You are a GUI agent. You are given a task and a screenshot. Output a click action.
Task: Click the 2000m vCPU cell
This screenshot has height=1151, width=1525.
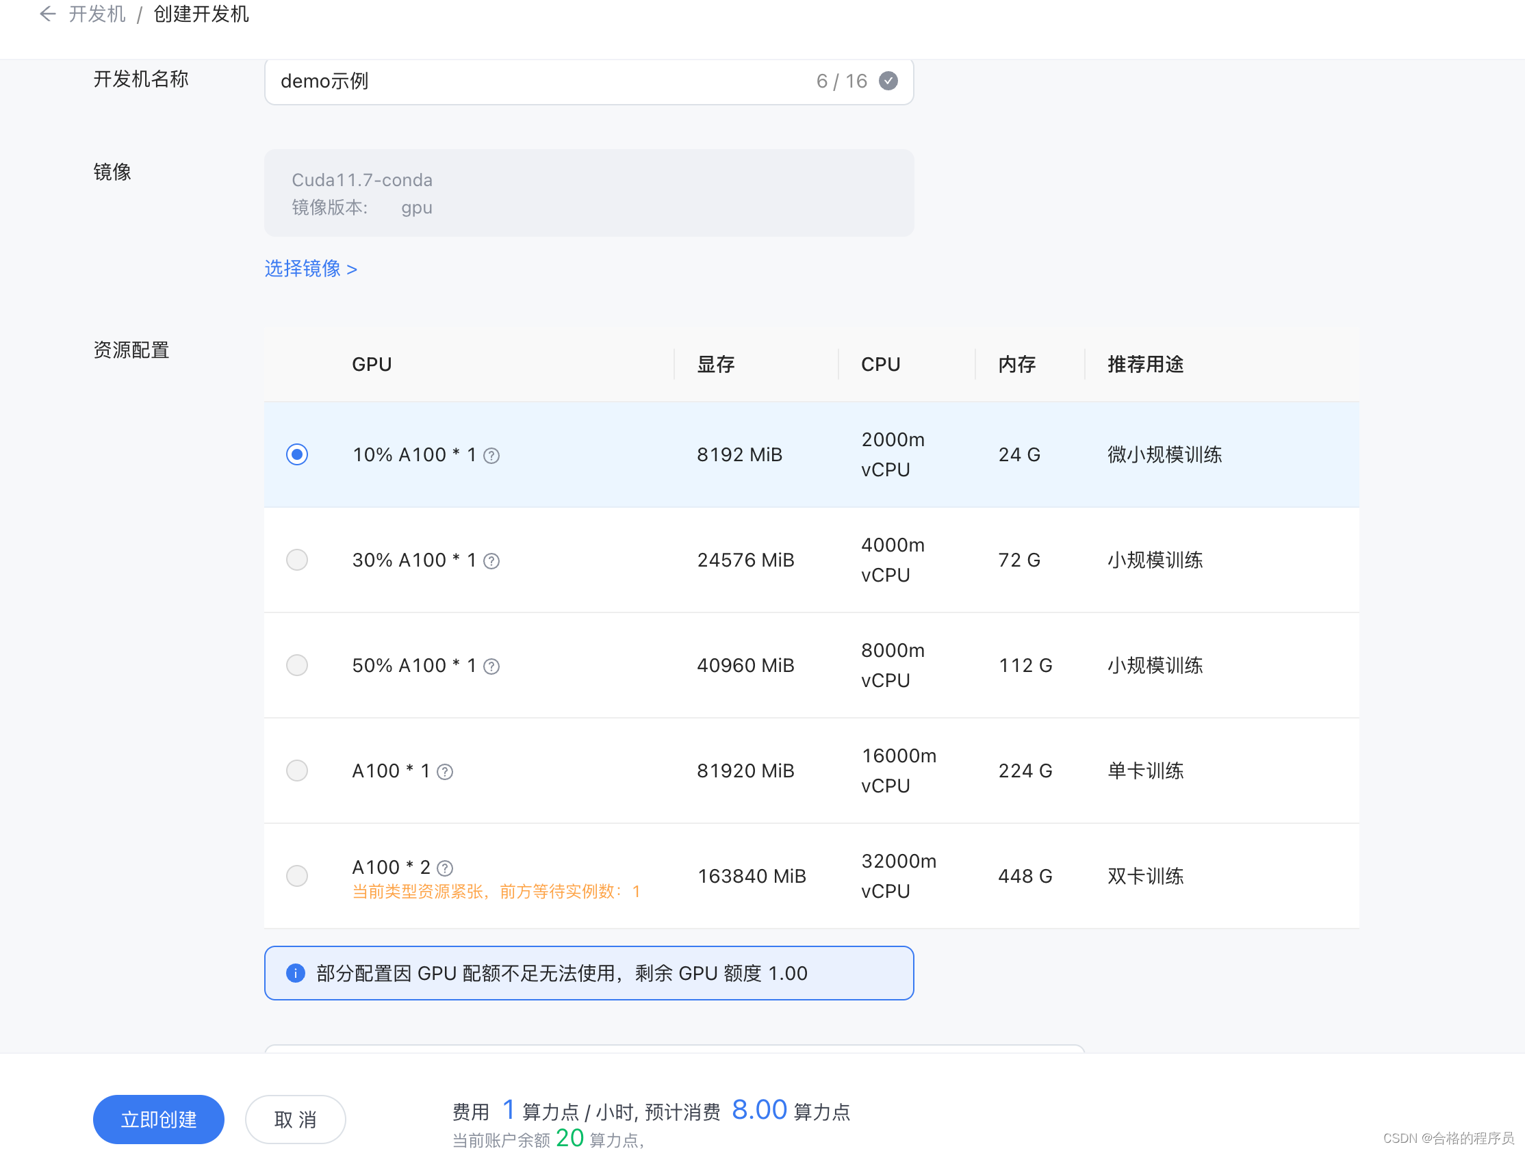click(893, 455)
